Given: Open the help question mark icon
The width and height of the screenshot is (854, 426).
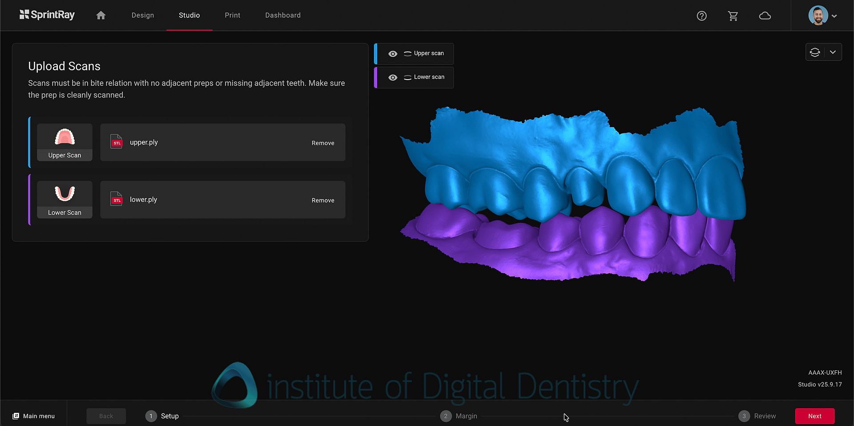Looking at the screenshot, I should pos(701,16).
